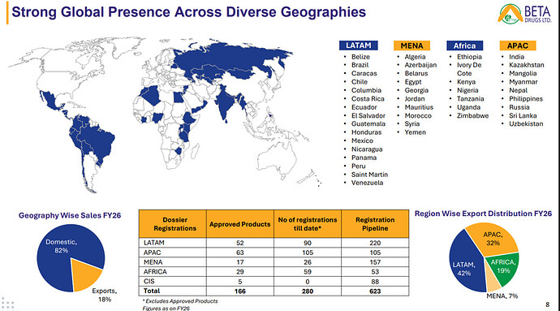Image resolution: width=560 pixels, height=311 pixels.
Task: Click the AFRICA 19% pie slice
Action: click(503, 267)
